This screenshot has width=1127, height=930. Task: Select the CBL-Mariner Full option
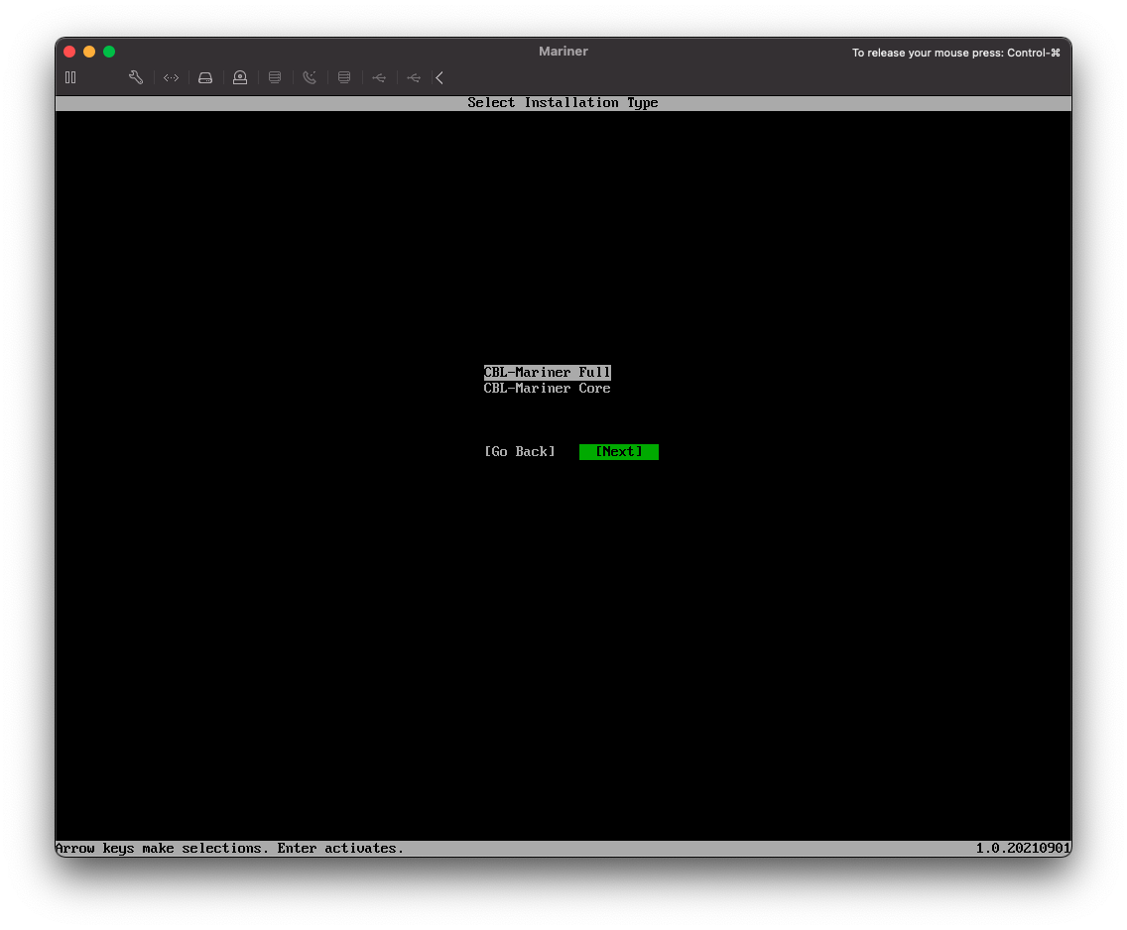point(547,372)
